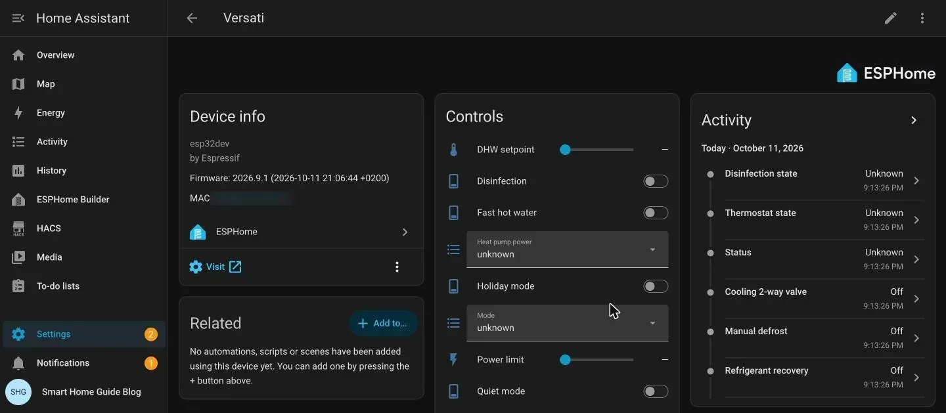Expand the Manual defrost entry chevron
The height and width of the screenshot is (413, 946).
click(916, 338)
